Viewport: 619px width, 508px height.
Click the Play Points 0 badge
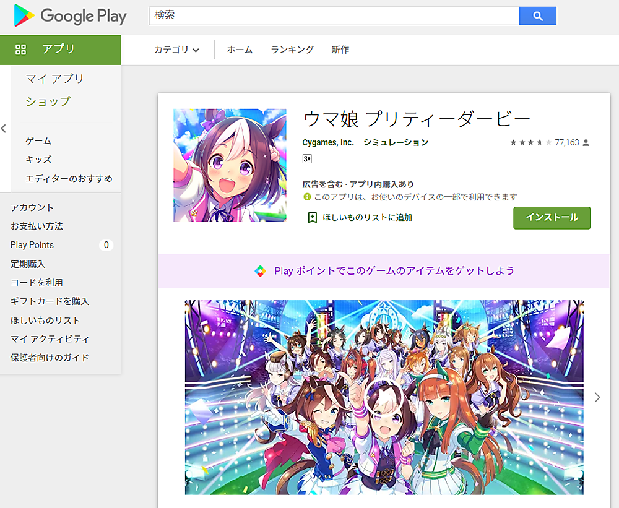point(106,245)
